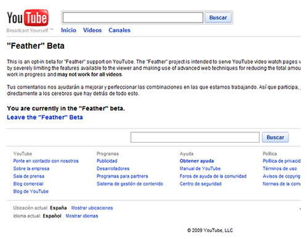Open Sala de prensa link
This screenshot has width=308, height=239.
coord(28,176)
